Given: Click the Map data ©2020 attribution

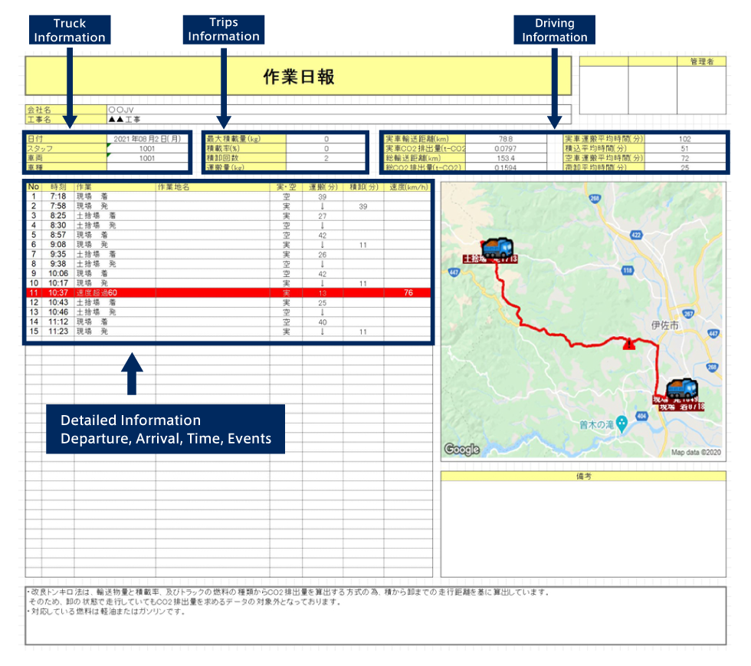Looking at the screenshot, I should tap(696, 452).
